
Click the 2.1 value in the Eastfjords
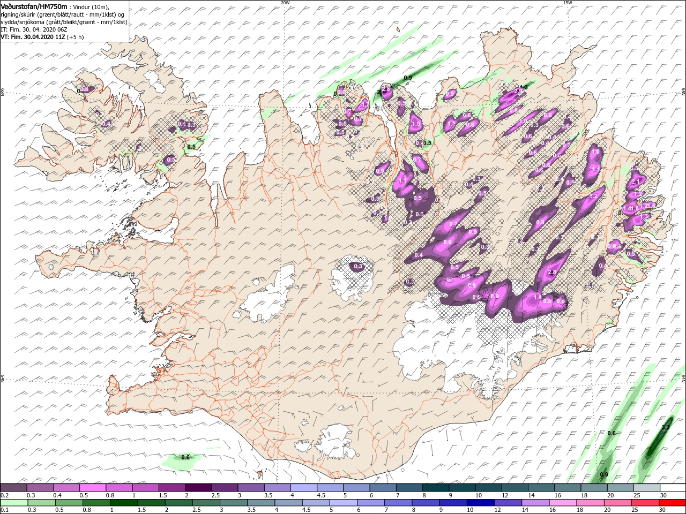pyautogui.click(x=637, y=182)
